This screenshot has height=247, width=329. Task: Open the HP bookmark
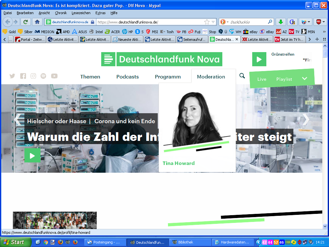click(x=128, y=32)
